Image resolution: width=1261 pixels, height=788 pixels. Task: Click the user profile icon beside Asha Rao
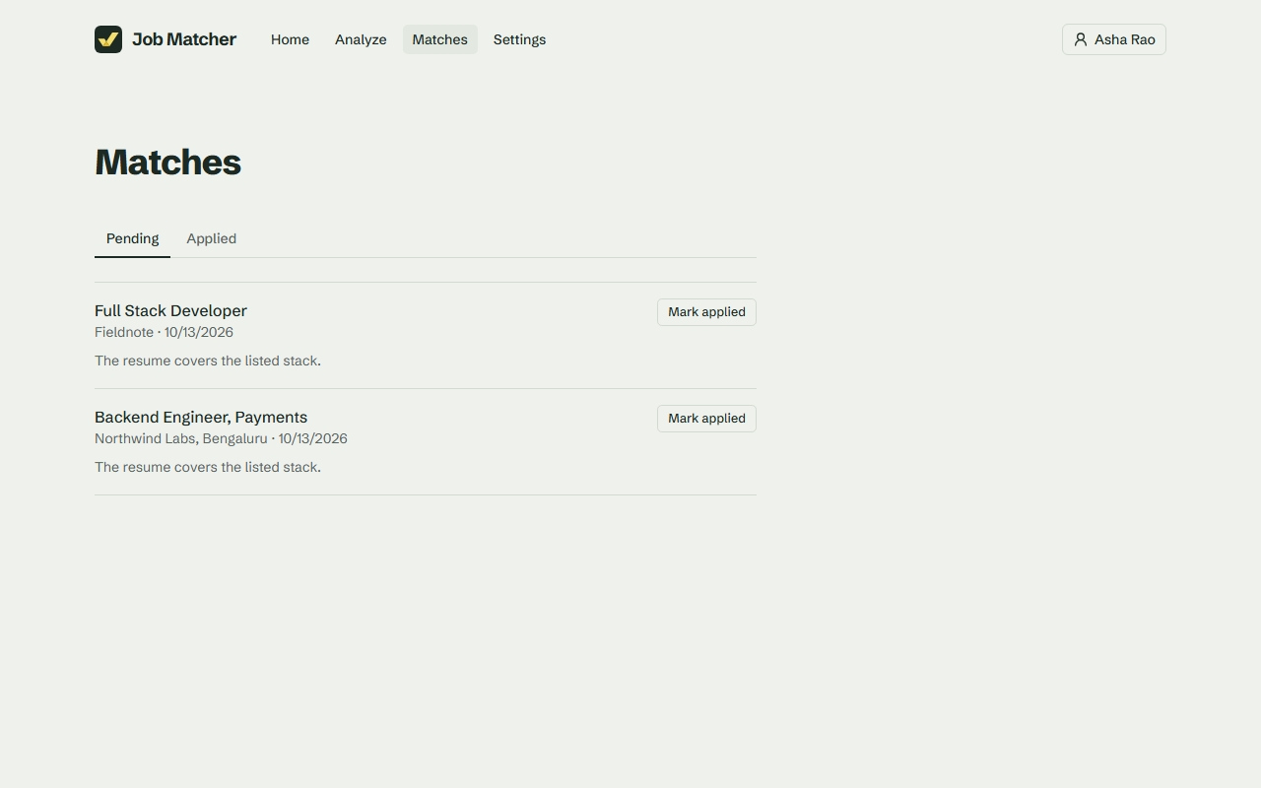[x=1081, y=39]
